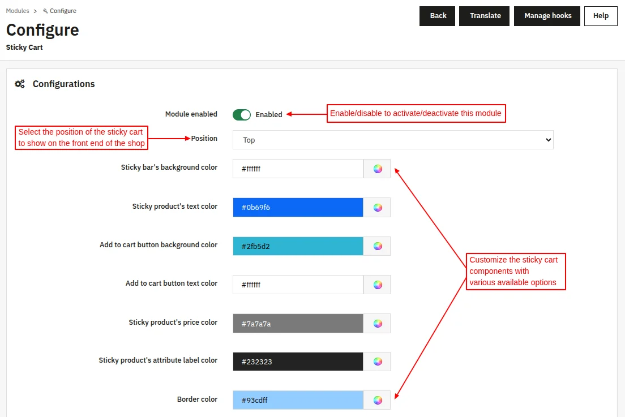
Task: Click the Border color label
Action: pyautogui.click(x=198, y=399)
